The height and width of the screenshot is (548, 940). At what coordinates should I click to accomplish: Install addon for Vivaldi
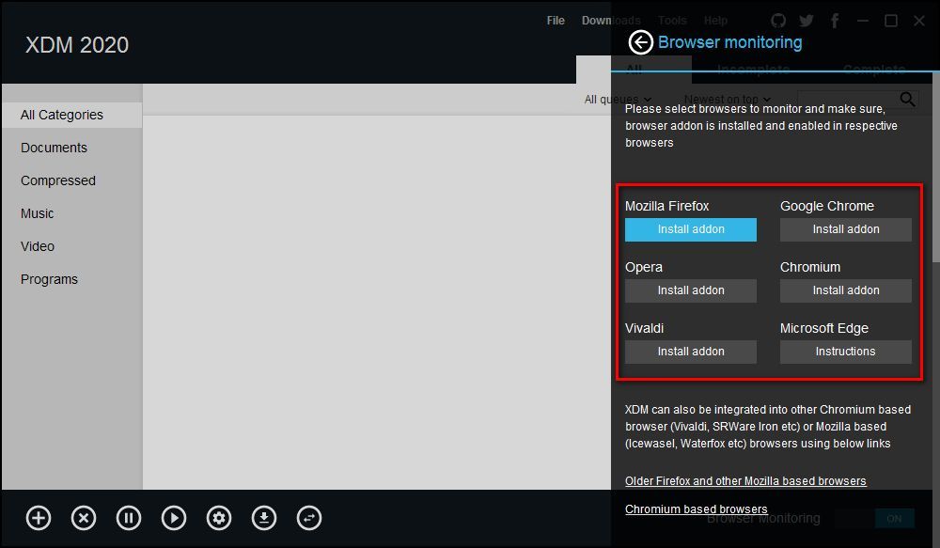pos(691,352)
